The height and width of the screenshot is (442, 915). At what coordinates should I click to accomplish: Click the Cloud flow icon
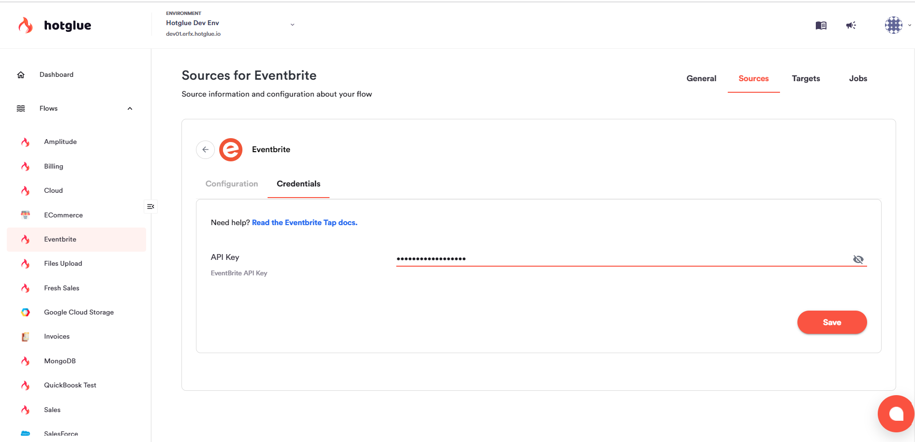(26, 191)
